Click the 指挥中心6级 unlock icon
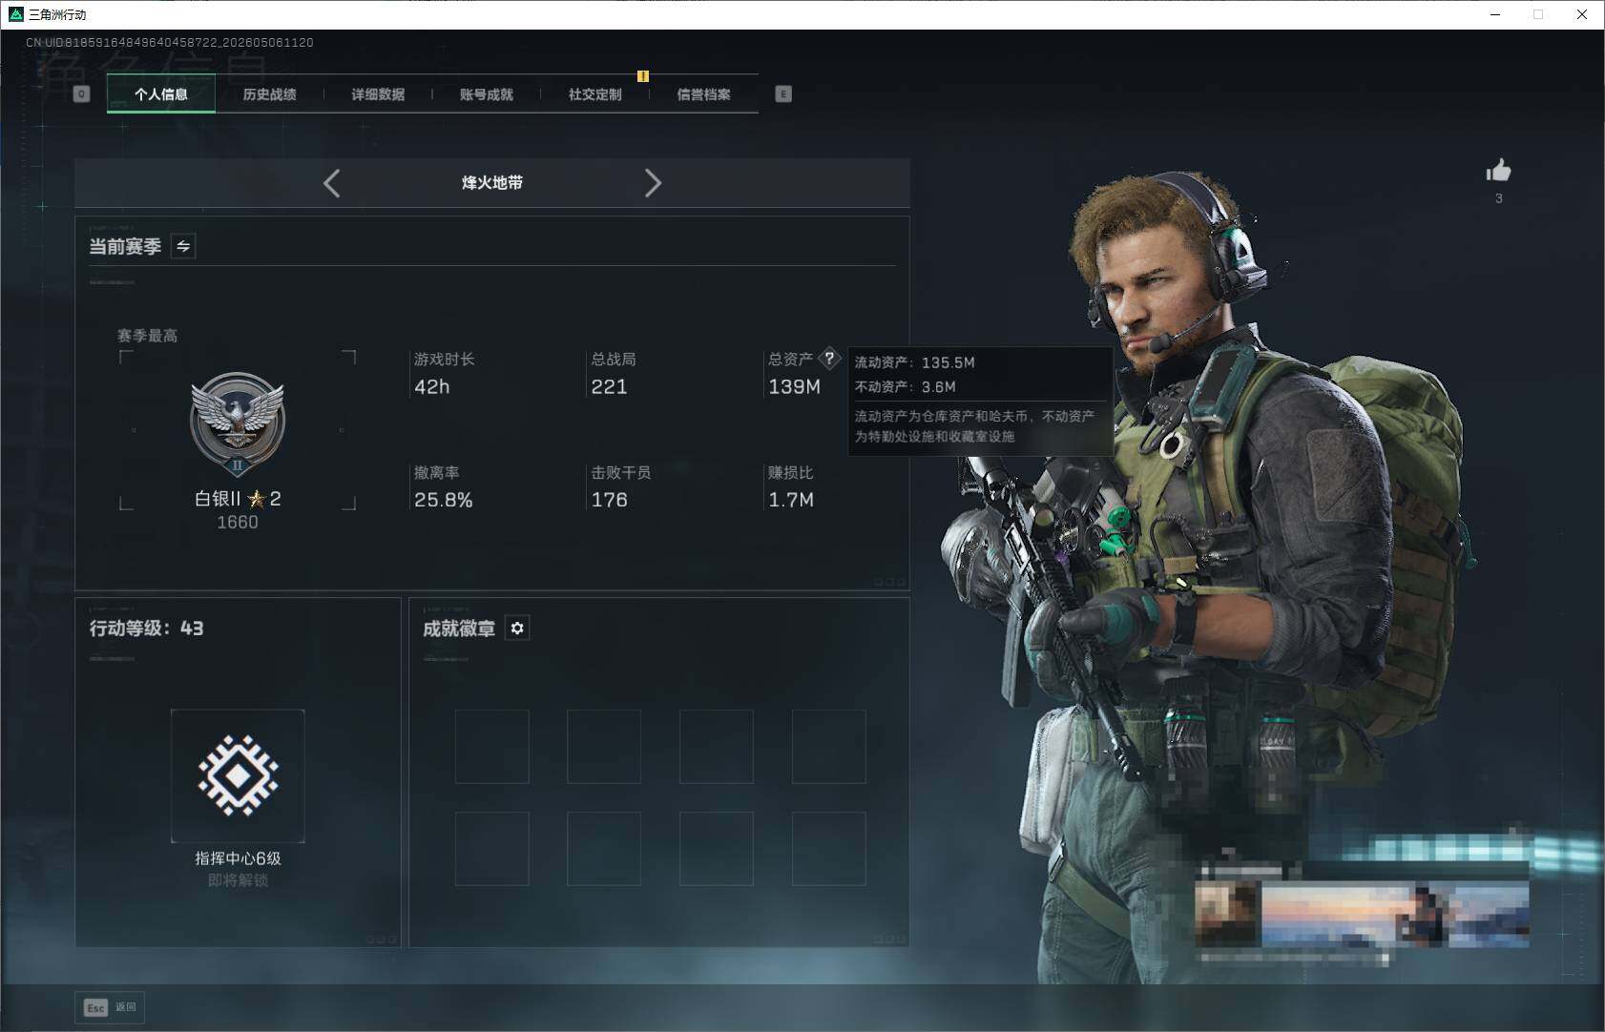 [238, 775]
